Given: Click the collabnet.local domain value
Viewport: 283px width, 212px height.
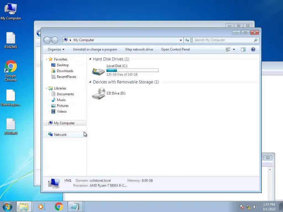Looking at the screenshot, I should [100, 181].
